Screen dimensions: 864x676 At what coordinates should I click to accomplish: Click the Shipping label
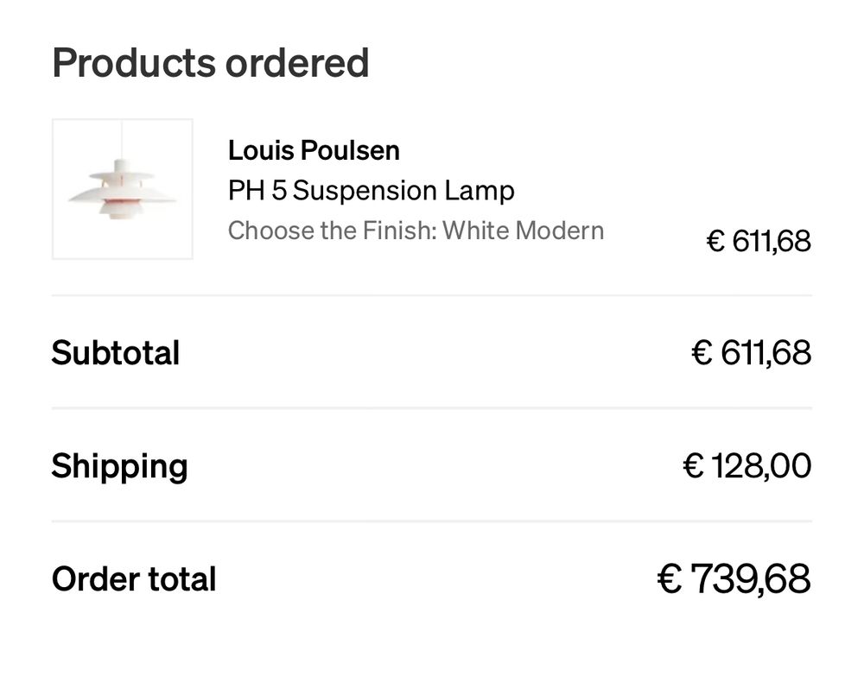[x=119, y=466]
